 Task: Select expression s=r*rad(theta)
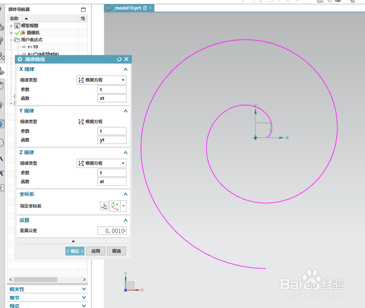coord(43,54)
